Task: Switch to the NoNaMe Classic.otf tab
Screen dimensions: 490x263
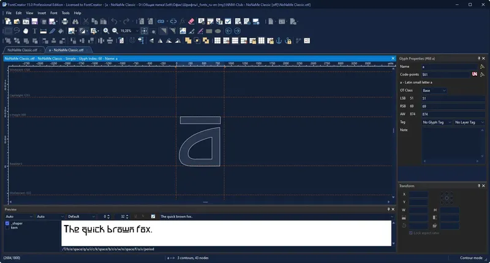Action: pos(22,50)
